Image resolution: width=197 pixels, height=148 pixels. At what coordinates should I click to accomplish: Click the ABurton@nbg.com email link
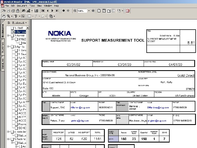[80, 107]
